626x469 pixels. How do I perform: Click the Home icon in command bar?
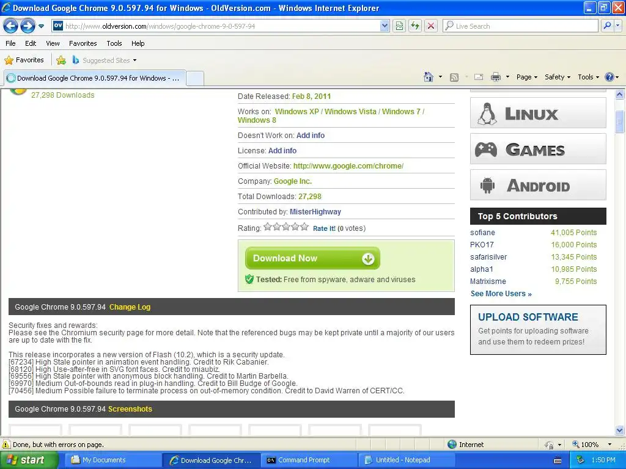[429, 77]
